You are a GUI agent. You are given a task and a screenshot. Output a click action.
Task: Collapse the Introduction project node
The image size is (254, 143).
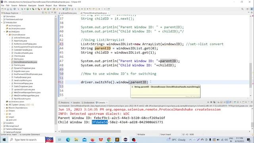(2, 23)
